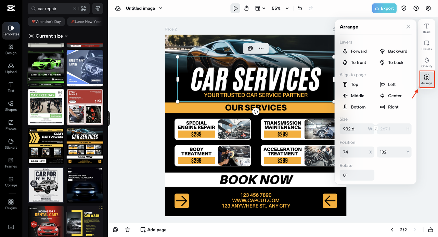Click the X position field
The width and height of the screenshot is (438, 237).
point(357,152)
